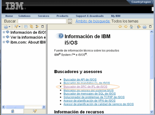Click the search/quick-search flashlight icon in navigation toolbar
155x115 pixels.
pyautogui.click(x=16, y=27)
